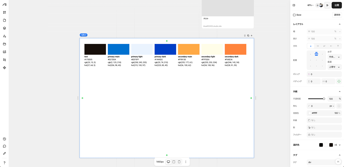The image size is (344, 167).
Task: Open the Apps integrations panel
Action: pyautogui.click(x=4, y=68)
